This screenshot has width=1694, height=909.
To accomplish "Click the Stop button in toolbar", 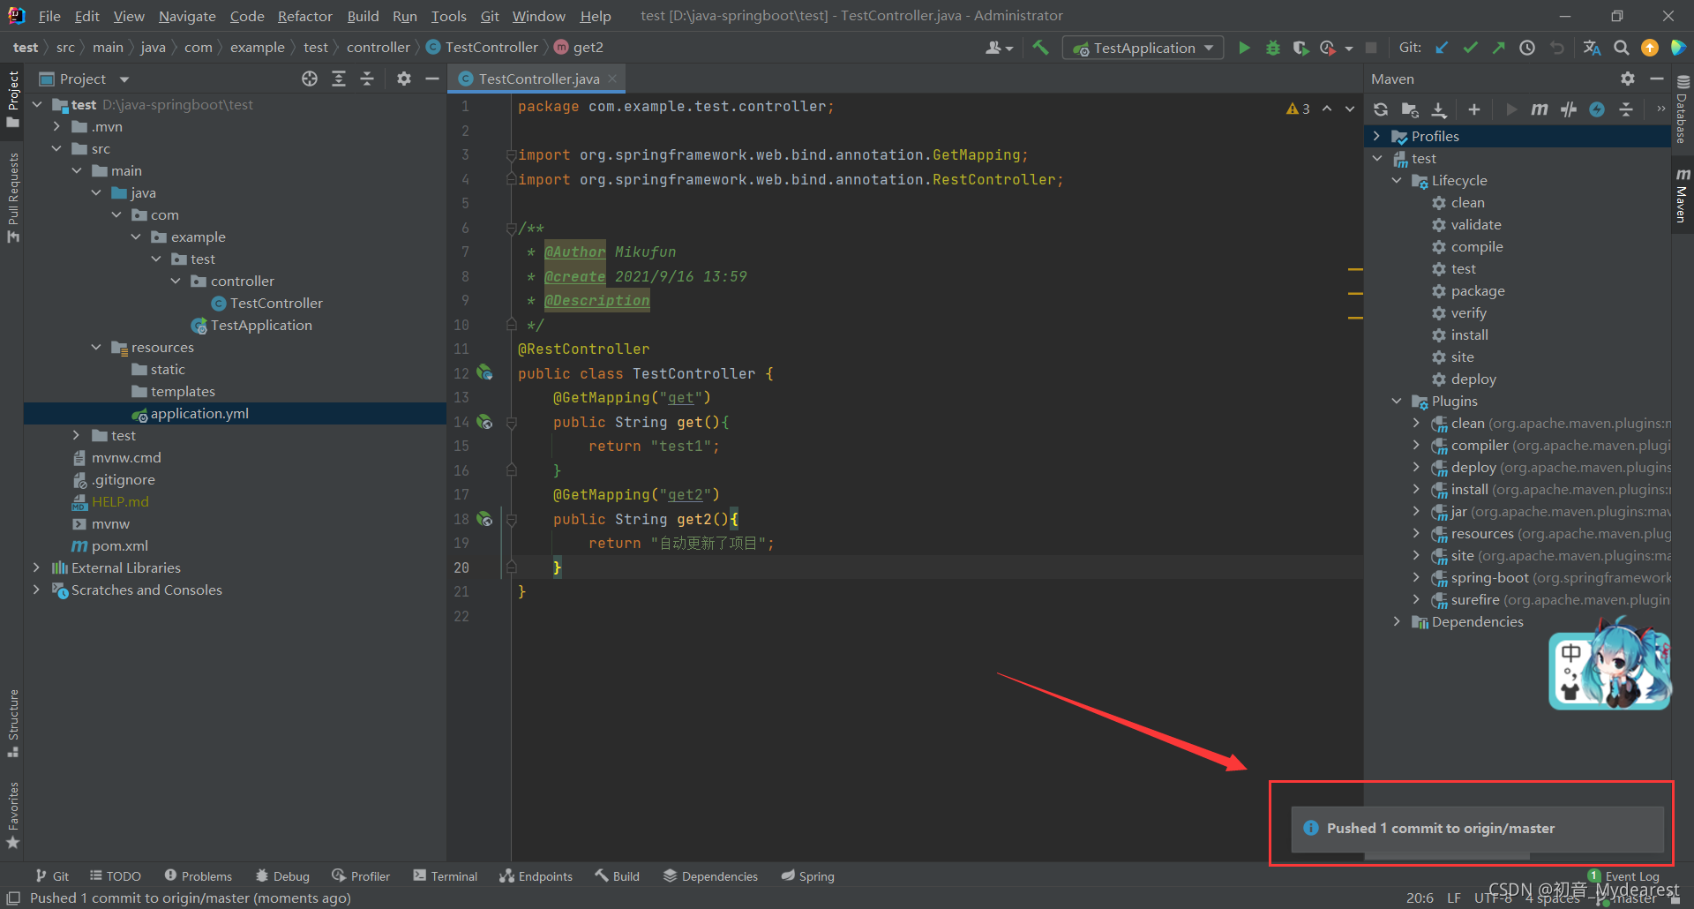I will tap(1371, 48).
